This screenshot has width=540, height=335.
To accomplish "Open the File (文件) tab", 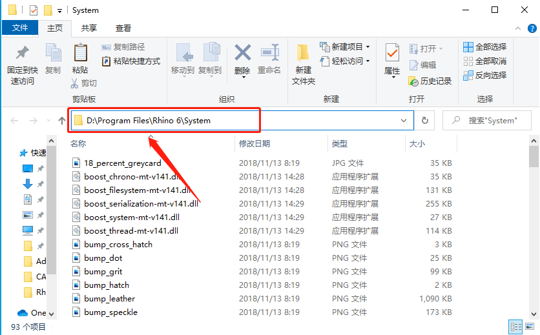I will click(x=20, y=28).
